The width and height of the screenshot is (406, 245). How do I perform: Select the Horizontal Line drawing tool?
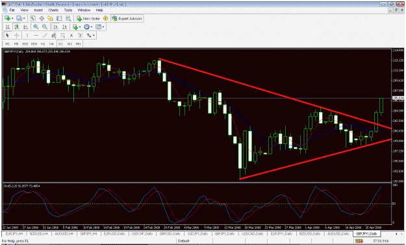coord(36,35)
